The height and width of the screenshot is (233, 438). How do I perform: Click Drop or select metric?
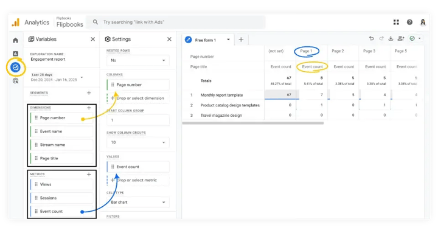pyautogui.click(x=138, y=180)
